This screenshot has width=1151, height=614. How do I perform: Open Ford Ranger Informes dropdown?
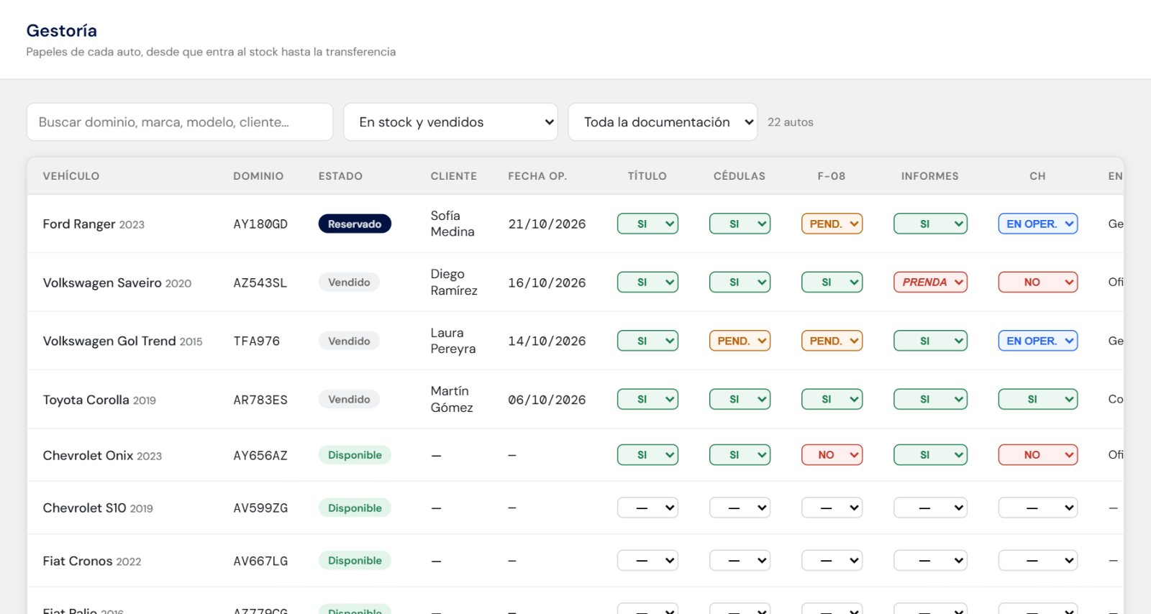click(930, 224)
